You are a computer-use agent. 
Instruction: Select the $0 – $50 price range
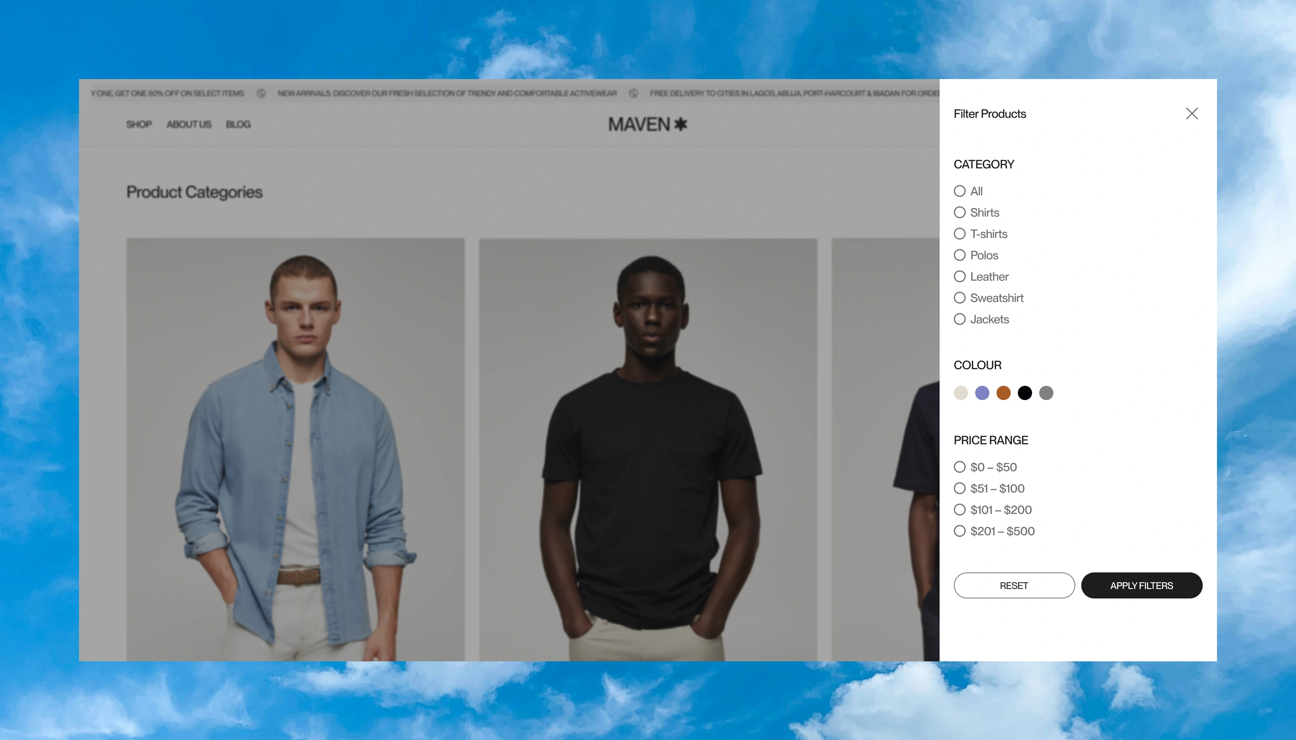(959, 467)
